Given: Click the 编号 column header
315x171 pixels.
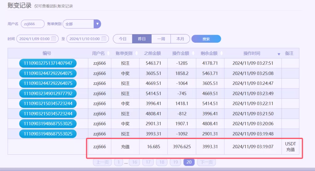Looking at the screenshot, I should (47, 53).
